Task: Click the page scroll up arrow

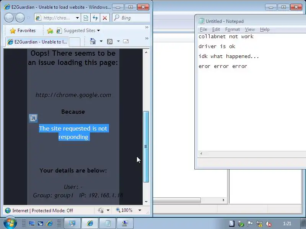Action: point(146,52)
